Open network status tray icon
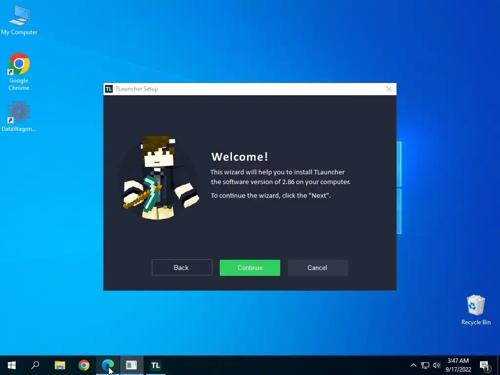Image resolution: width=500 pixels, height=375 pixels. pyautogui.click(x=425, y=365)
